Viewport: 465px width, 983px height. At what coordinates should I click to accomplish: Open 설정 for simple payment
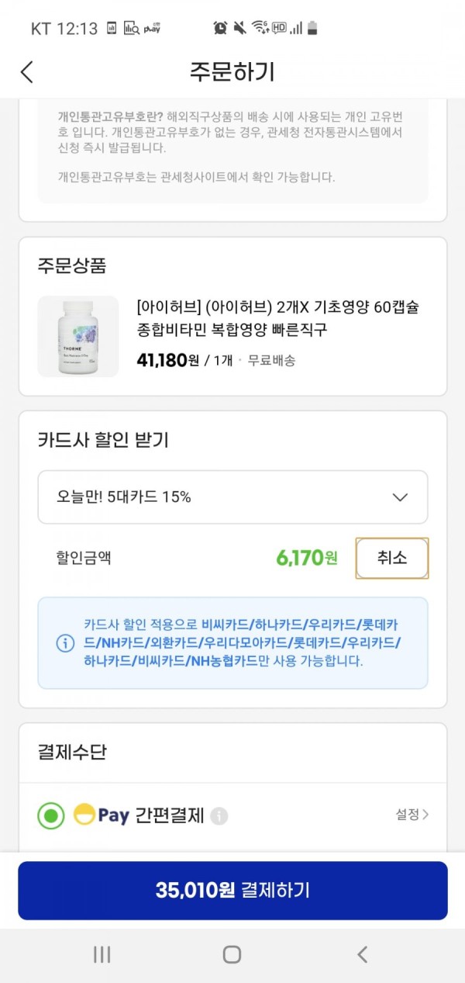pyautogui.click(x=412, y=814)
